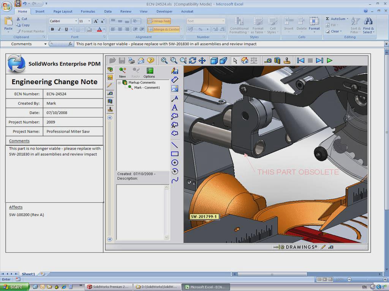Click the Find & Select button

368,25
